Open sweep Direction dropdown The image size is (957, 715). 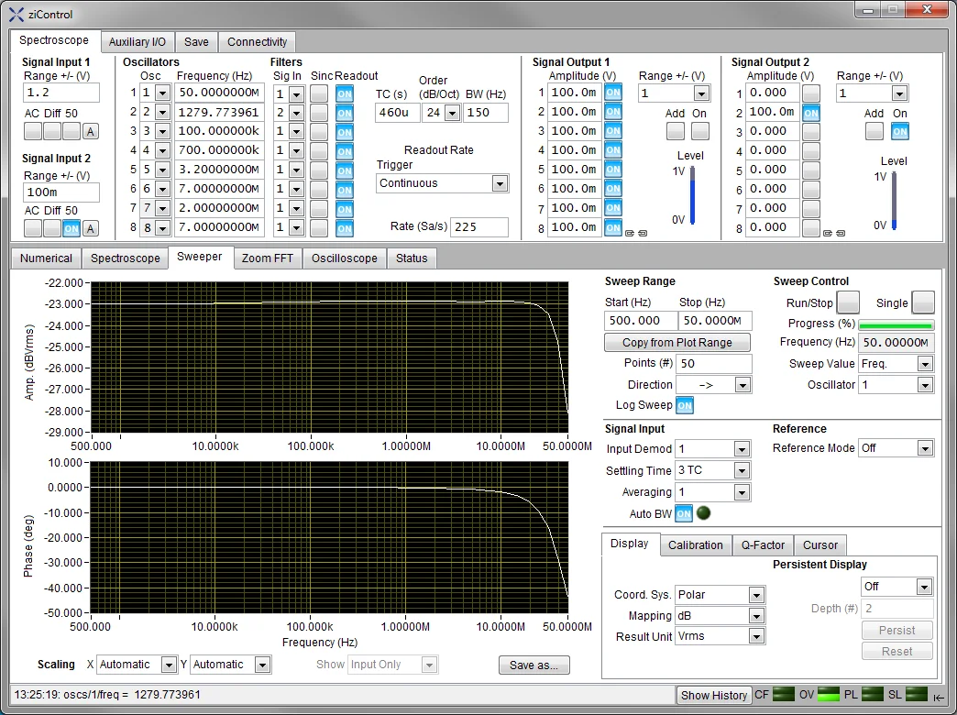pos(742,385)
